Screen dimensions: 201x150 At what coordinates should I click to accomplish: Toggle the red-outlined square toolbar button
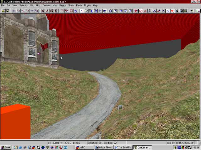tap(141, 11)
